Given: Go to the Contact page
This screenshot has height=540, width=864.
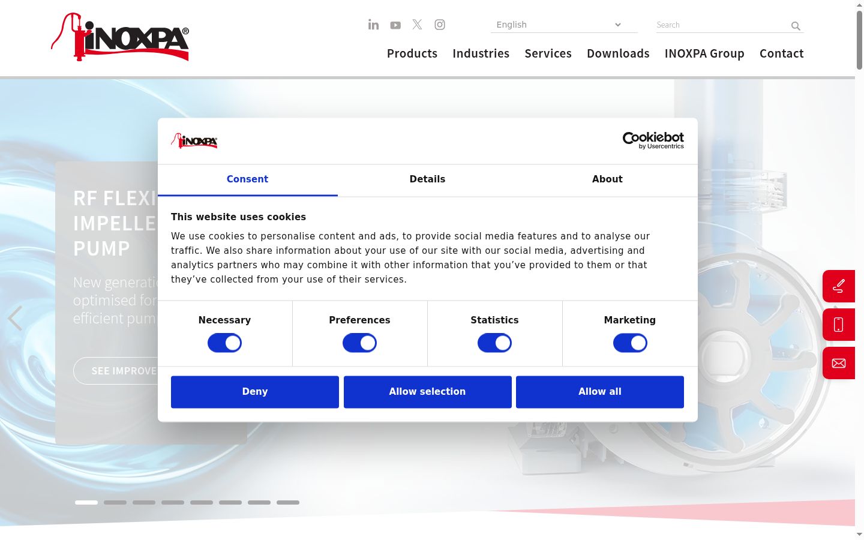Looking at the screenshot, I should (782, 53).
